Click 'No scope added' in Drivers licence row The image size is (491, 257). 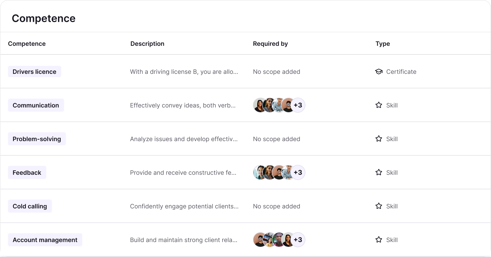tap(277, 72)
